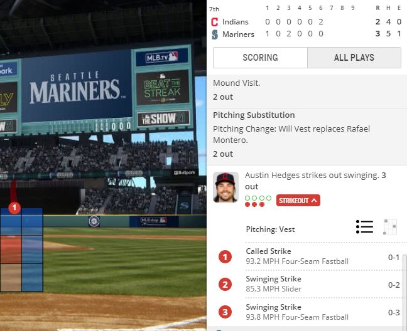Click the Beat the Streak banner
The image size is (407, 331).
point(163,88)
